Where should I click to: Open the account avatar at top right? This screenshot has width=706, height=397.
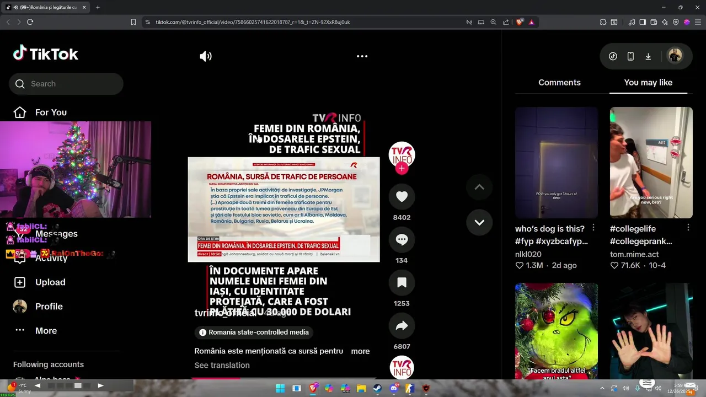[675, 56]
